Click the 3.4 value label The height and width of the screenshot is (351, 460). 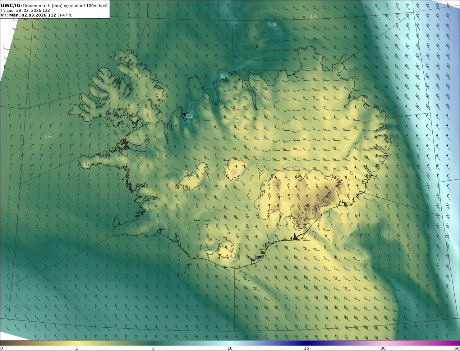[x=313, y=17]
